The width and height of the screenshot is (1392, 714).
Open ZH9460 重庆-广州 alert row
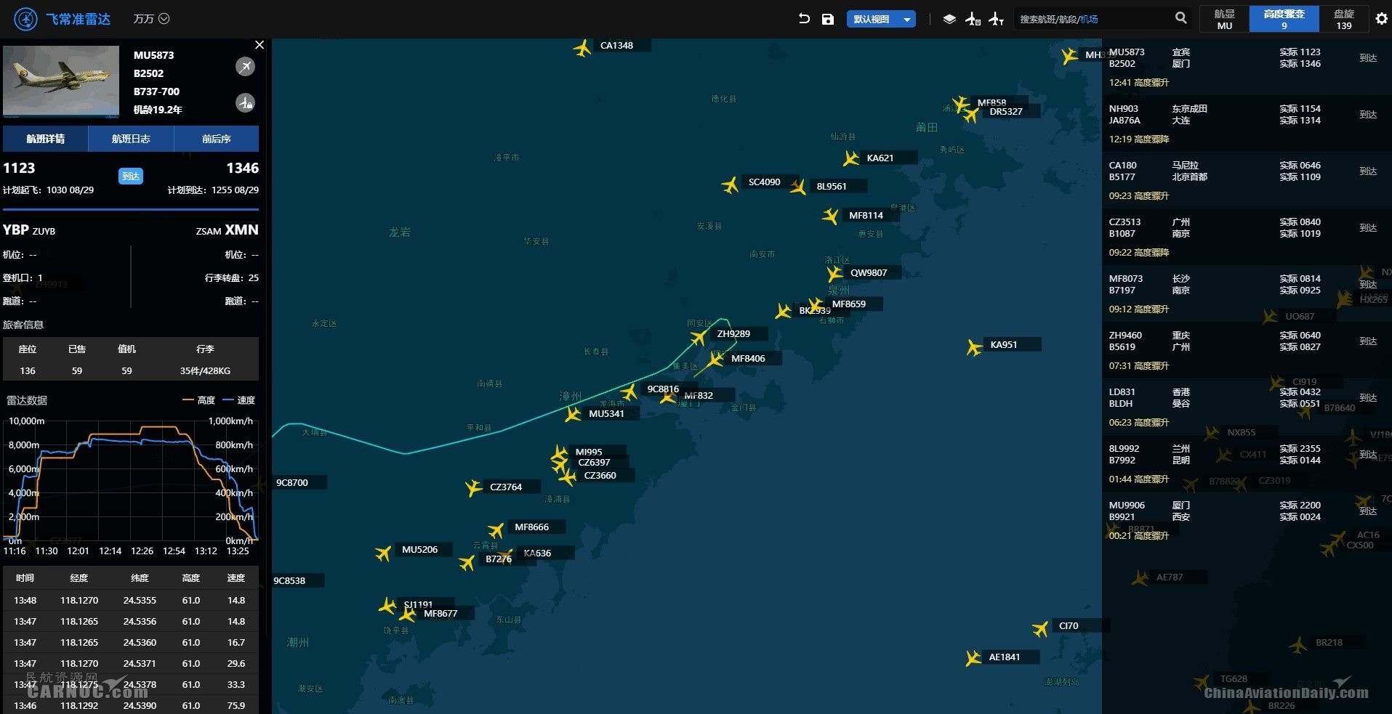pyautogui.click(x=1247, y=350)
